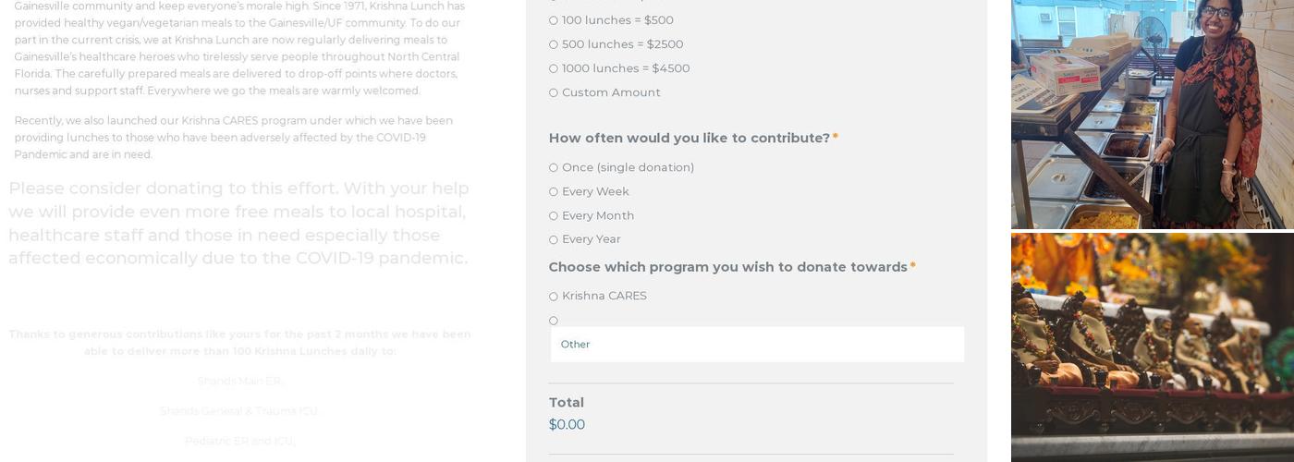Click the Shands Main ER text
The height and width of the screenshot is (462, 1294).
click(239, 382)
